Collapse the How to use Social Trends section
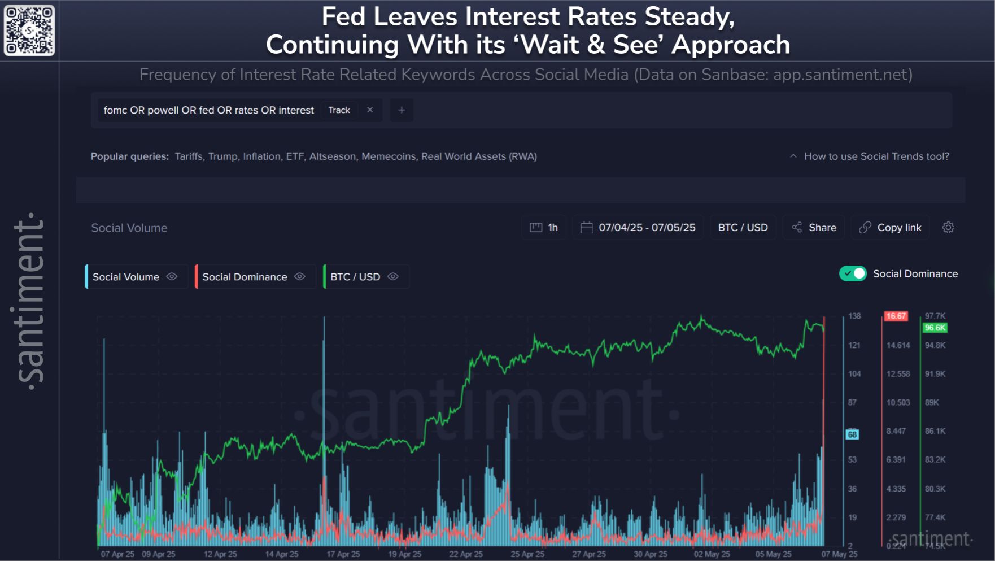The width and height of the screenshot is (995, 561). (793, 156)
